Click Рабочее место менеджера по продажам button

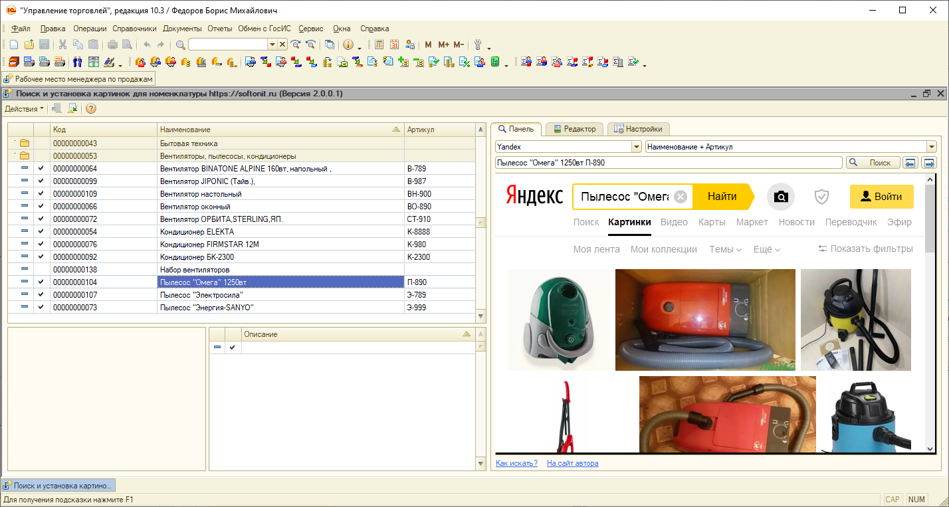(79, 79)
